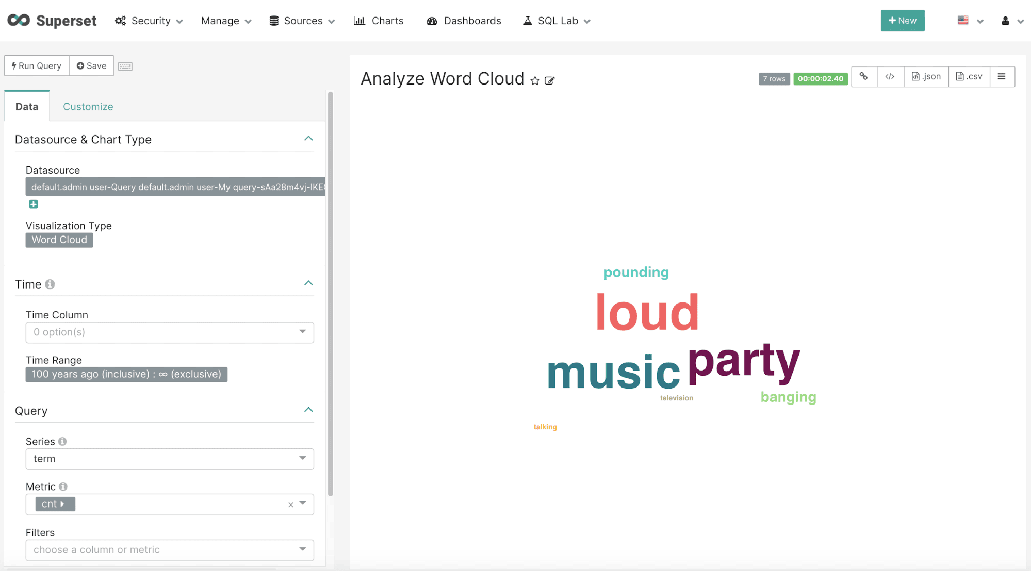1031x572 pixels.
Task: Click the Save button
Action: point(91,65)
